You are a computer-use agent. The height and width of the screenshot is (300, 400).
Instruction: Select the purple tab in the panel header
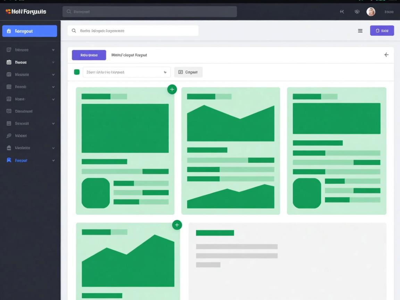coord(89,55)
